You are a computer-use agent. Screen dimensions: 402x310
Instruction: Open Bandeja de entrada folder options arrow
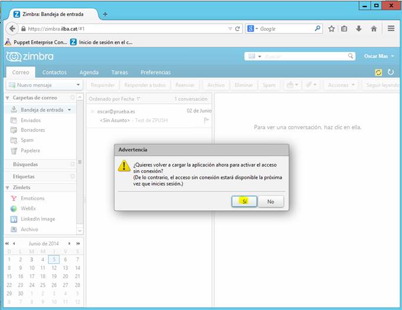pyautogui.click(x=69, y=110)
